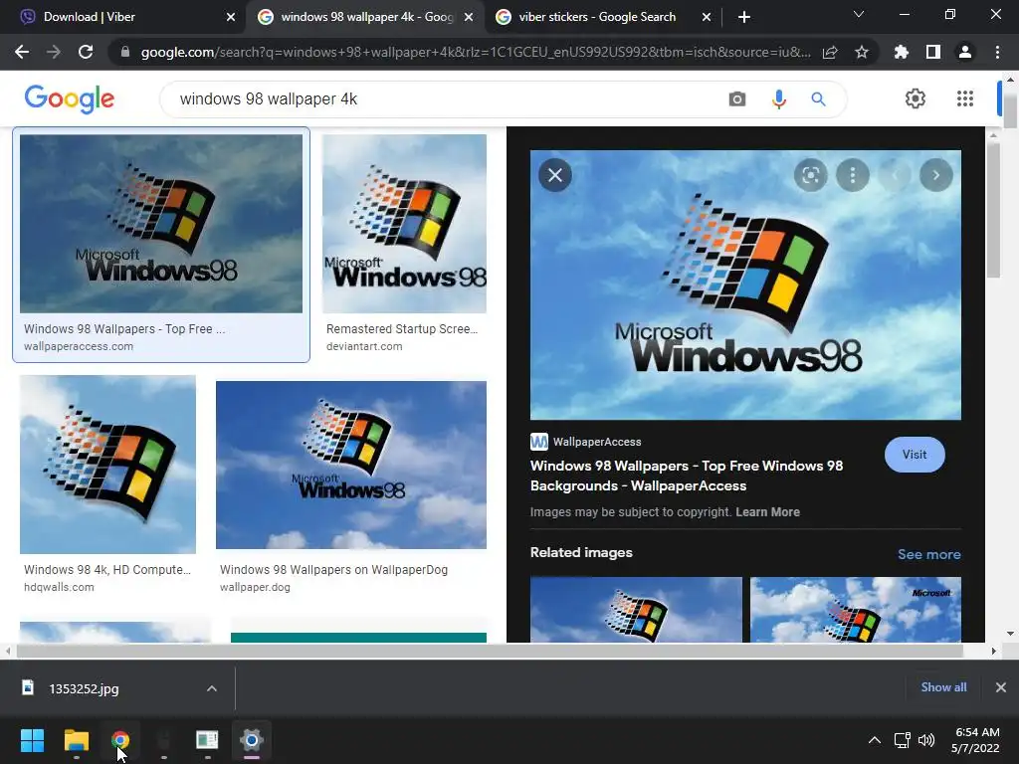Open related image with Microsoft label
This screenshot has width=1019, height=764.
(x=855, y=610)
